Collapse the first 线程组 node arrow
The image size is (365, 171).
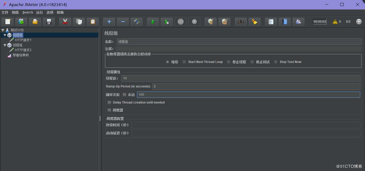(x=5, y=35)
